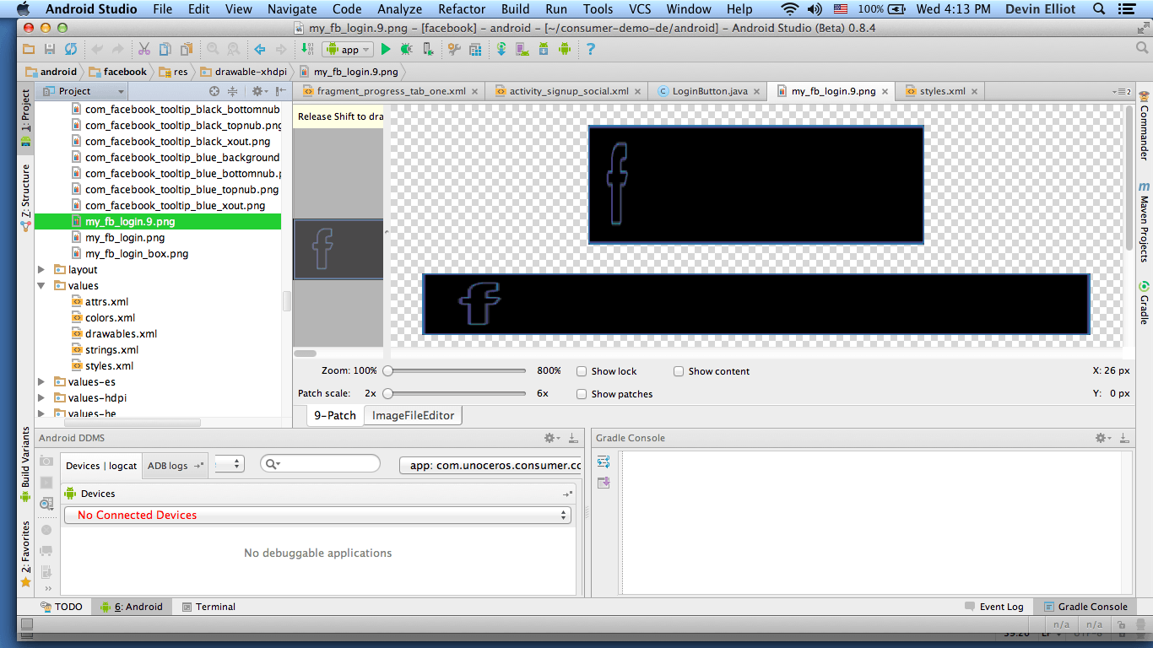Switch to the LoginButton.java tab

(x=710, y=91)
